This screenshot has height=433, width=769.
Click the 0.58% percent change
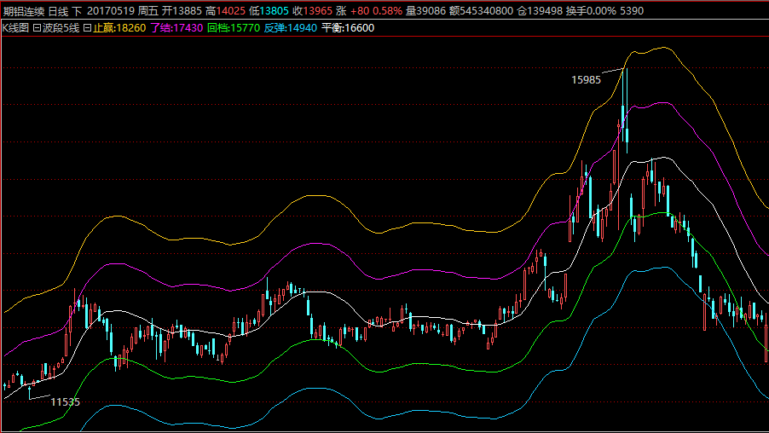pyautogui.click(x=387, y=11)
